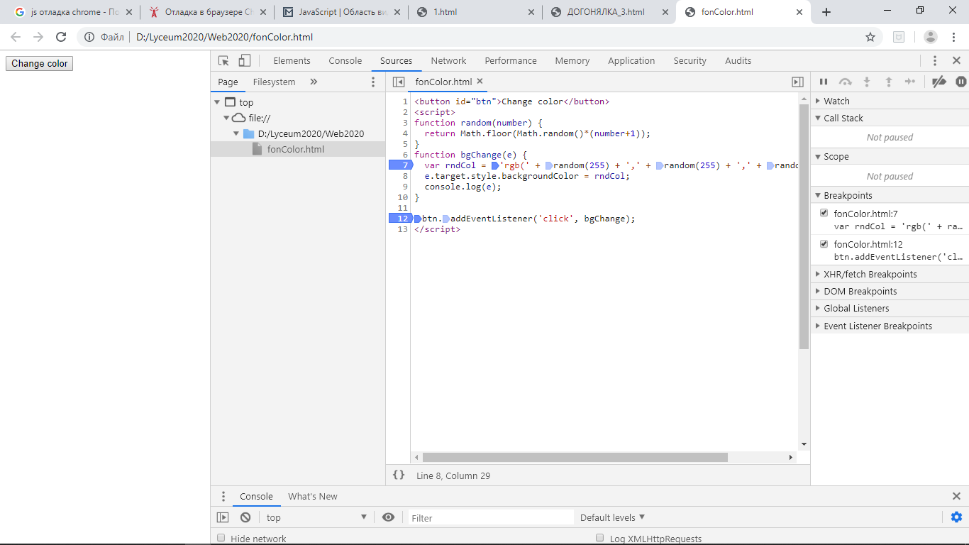This screenshot has height=545, width=969.
Task: Open console settings gear icon
Action: pyautogui.click(x=956, y=517)
